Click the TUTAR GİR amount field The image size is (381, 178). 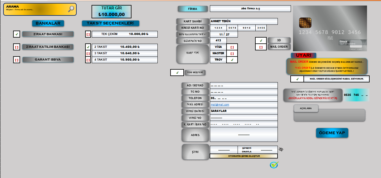tap(111, 12)
